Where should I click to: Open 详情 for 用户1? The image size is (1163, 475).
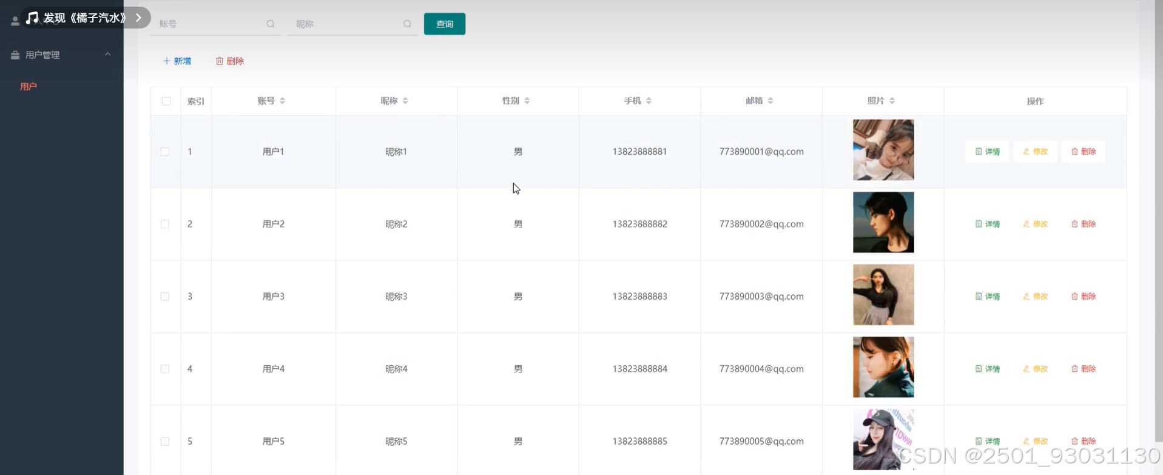(x=987, y=152)
